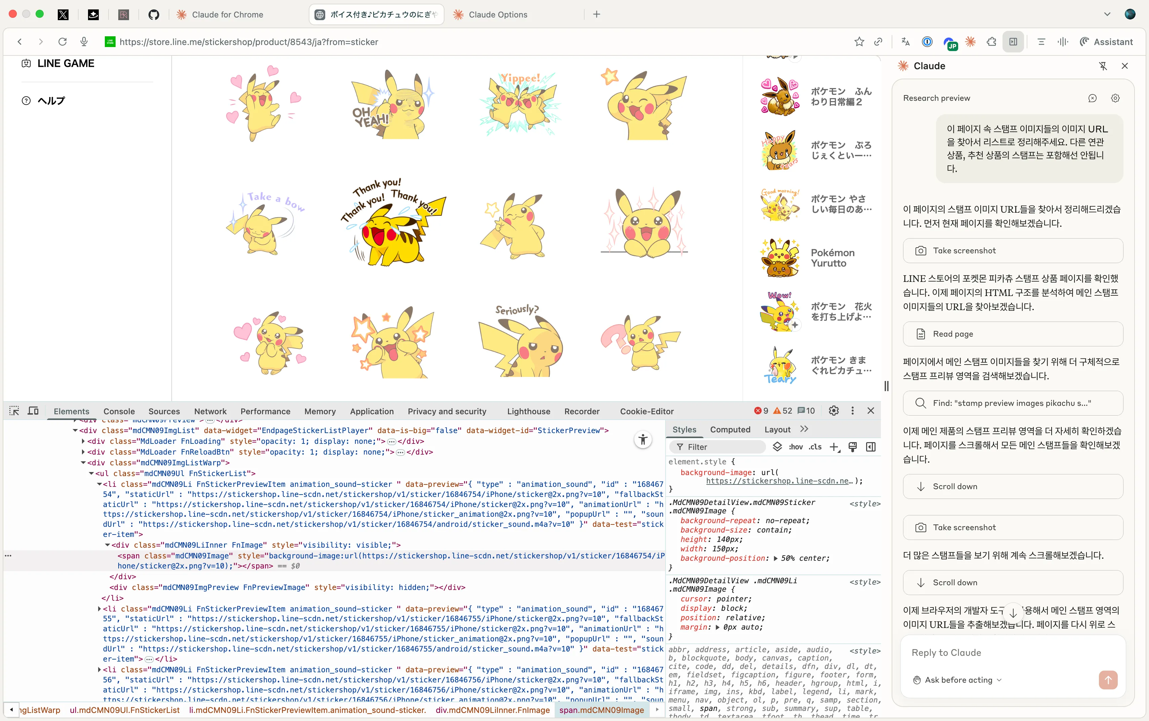Viewport: 1149px width, 721px height.
Task: Open the 1Password extension icon
Action: coord(927,42)
